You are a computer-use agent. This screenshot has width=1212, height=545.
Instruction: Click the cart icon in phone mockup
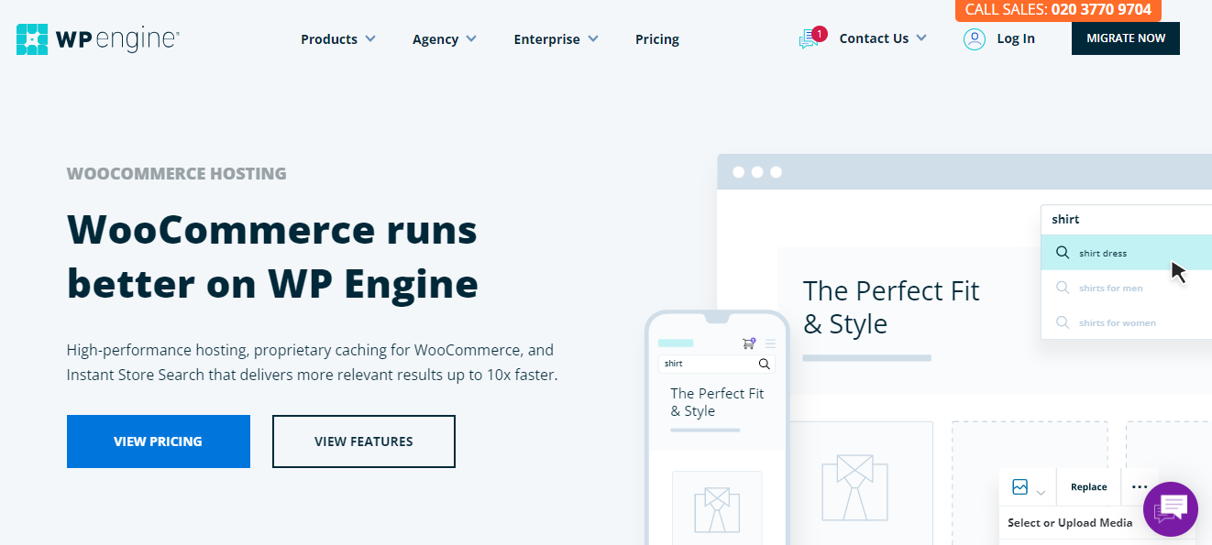click(x=748, y=343)
